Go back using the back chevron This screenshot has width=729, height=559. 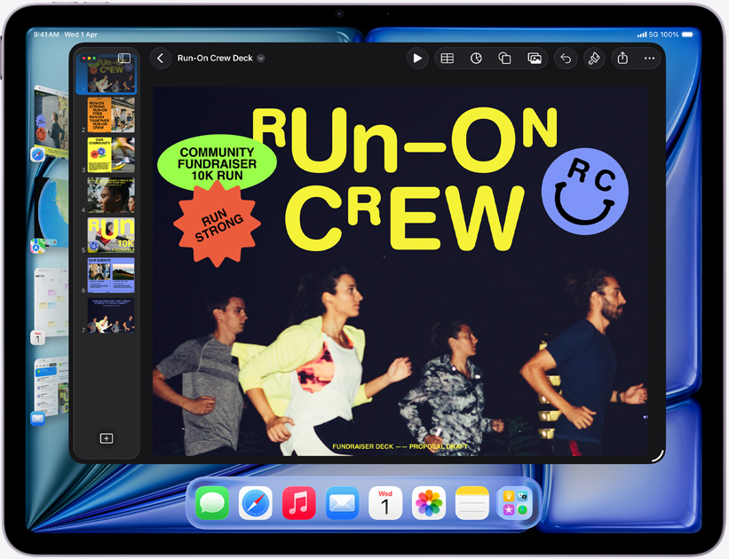[160, 58]
